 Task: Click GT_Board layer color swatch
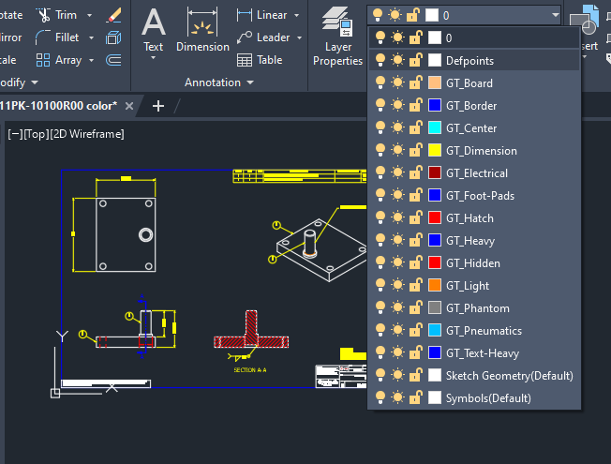pos(435,83)
